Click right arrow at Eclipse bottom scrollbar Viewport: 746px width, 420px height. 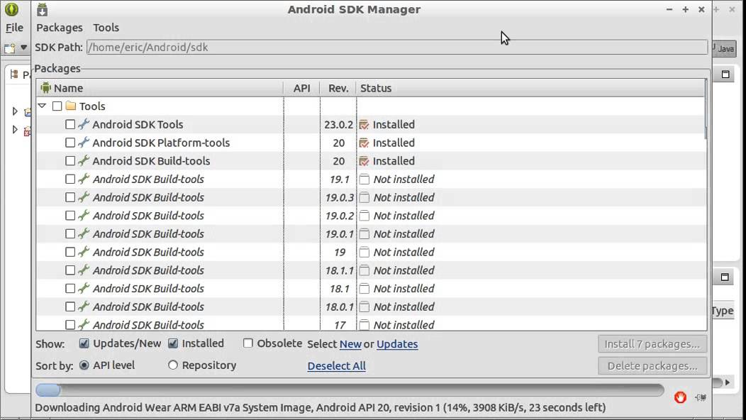728,382
